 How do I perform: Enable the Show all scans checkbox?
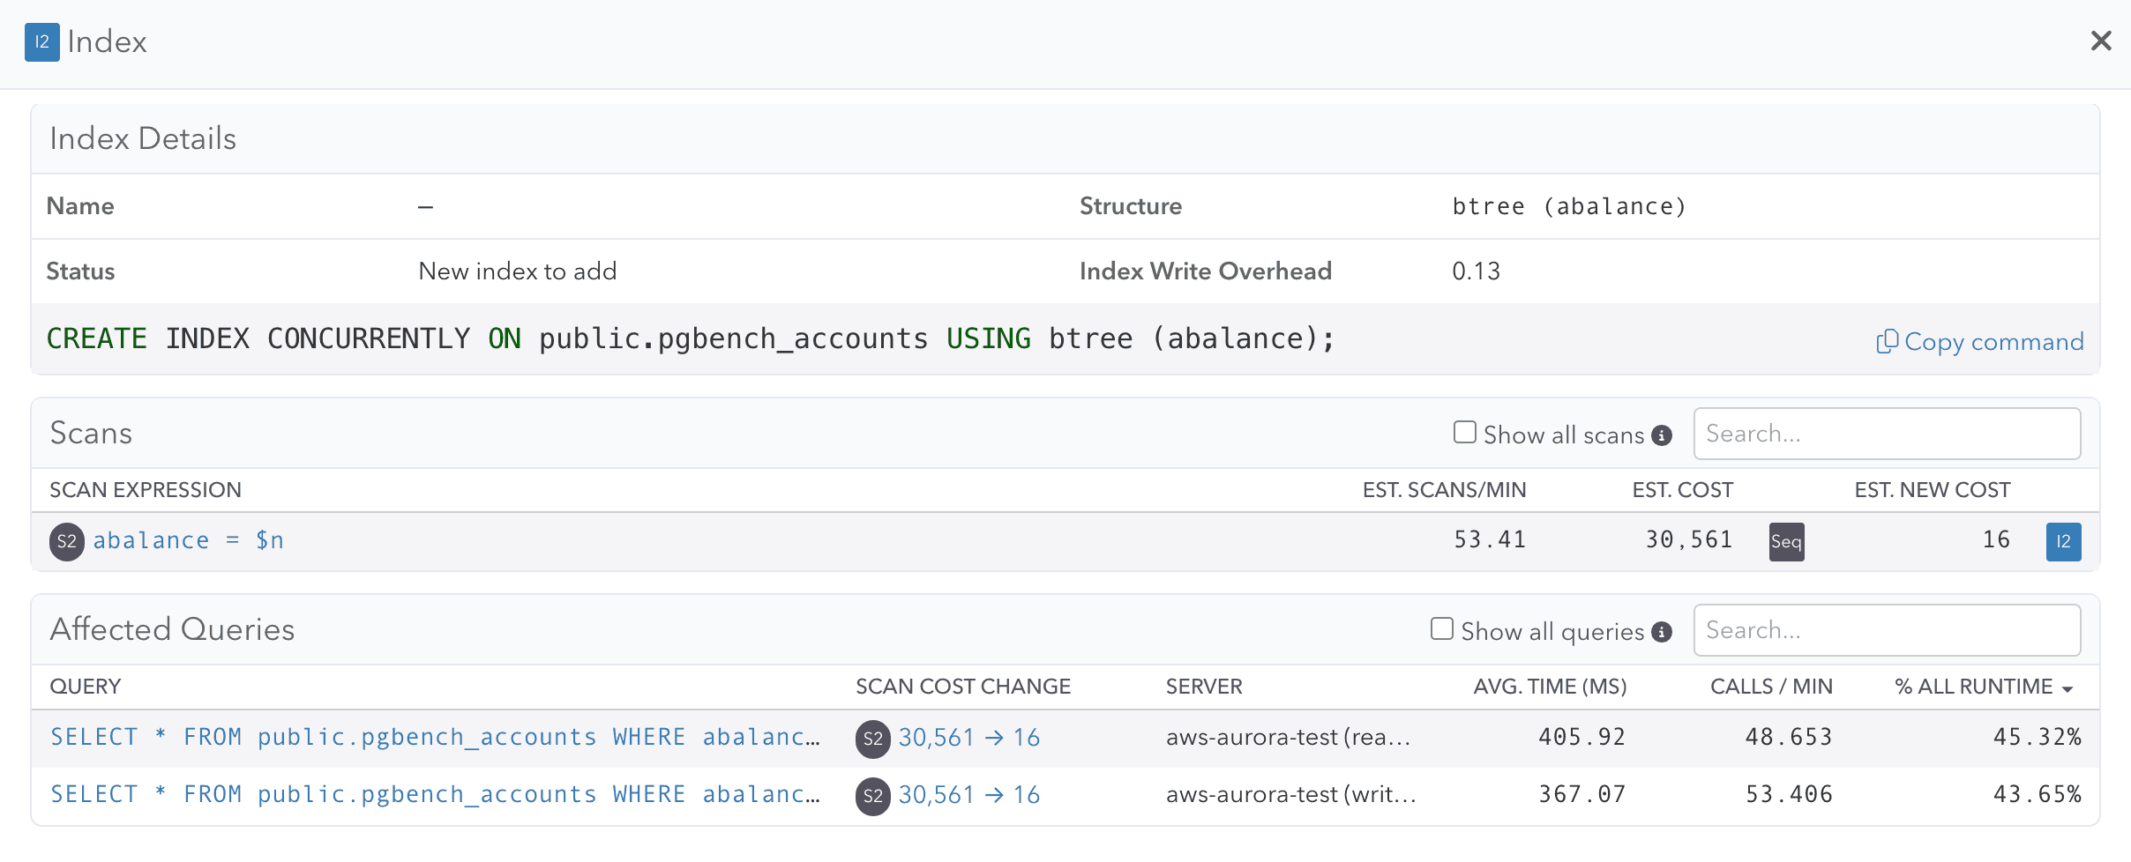coord(1464,433)
